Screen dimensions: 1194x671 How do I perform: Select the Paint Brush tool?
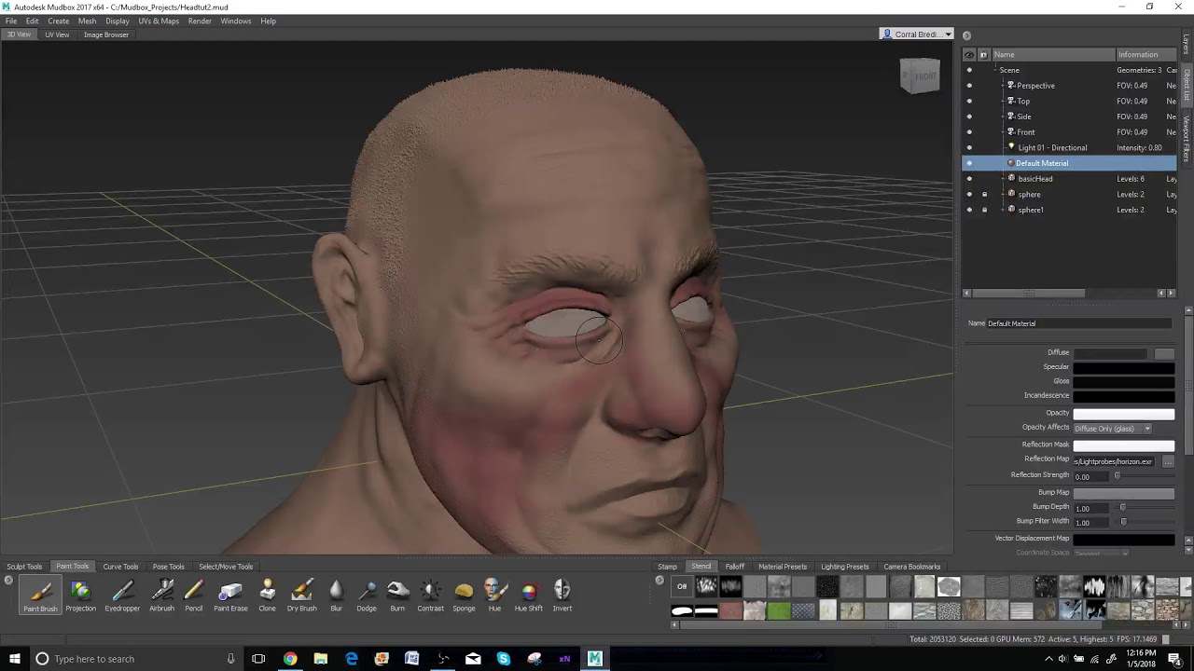click(40, 596)
